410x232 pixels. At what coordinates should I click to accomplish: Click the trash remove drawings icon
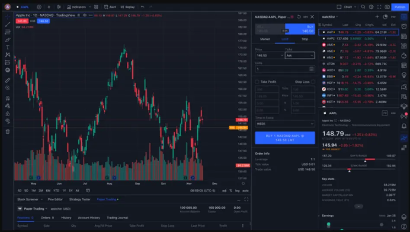[8, 132]
